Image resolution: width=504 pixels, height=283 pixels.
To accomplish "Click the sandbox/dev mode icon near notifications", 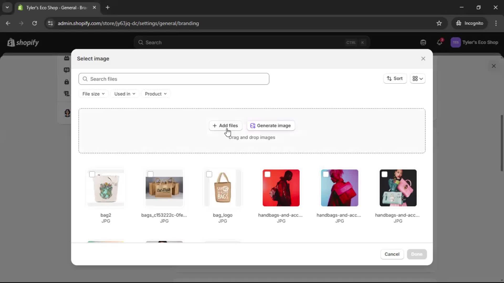I will 423,42.
